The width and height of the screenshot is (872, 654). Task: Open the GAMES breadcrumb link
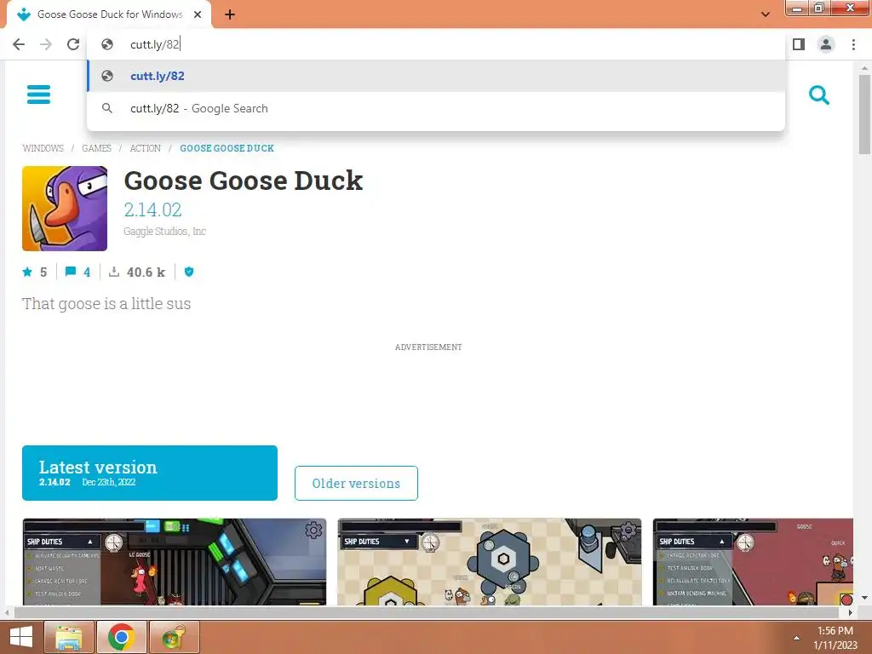[96, 148]
